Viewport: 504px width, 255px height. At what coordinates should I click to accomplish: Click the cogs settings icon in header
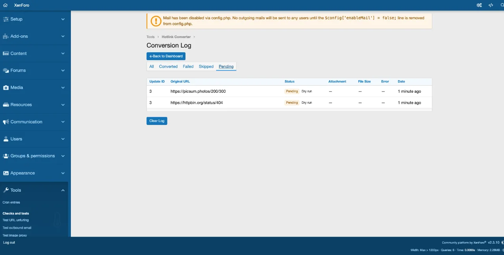(479, 5)
